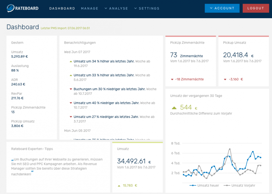This screenshot has width=272, height=194.
Task: Click red down arrow beside Buchungen 30 % notification
Action: 71,89
